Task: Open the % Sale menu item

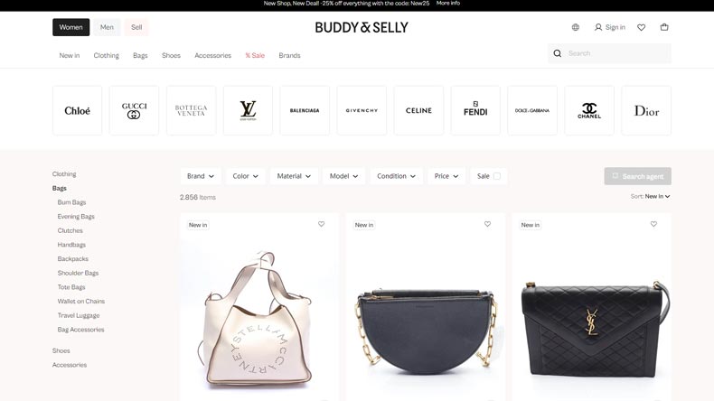Action: click(255, 55)
